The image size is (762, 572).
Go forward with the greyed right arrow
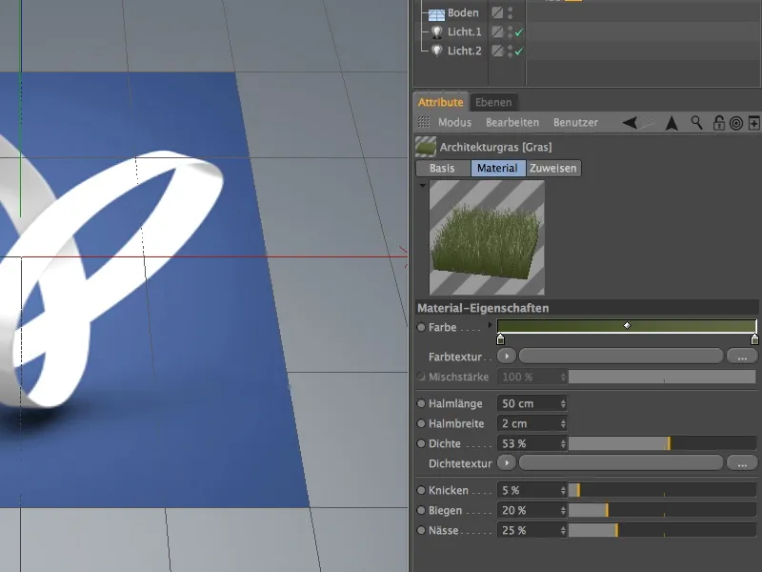647,123
